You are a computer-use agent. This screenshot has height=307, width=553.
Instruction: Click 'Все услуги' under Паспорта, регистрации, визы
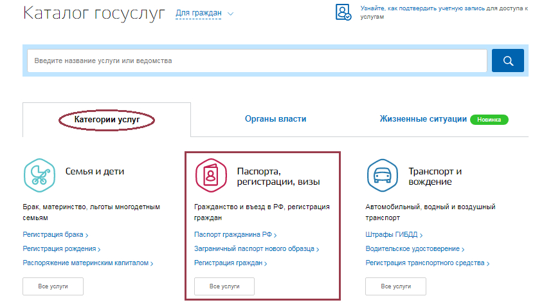tap(224, 286)
